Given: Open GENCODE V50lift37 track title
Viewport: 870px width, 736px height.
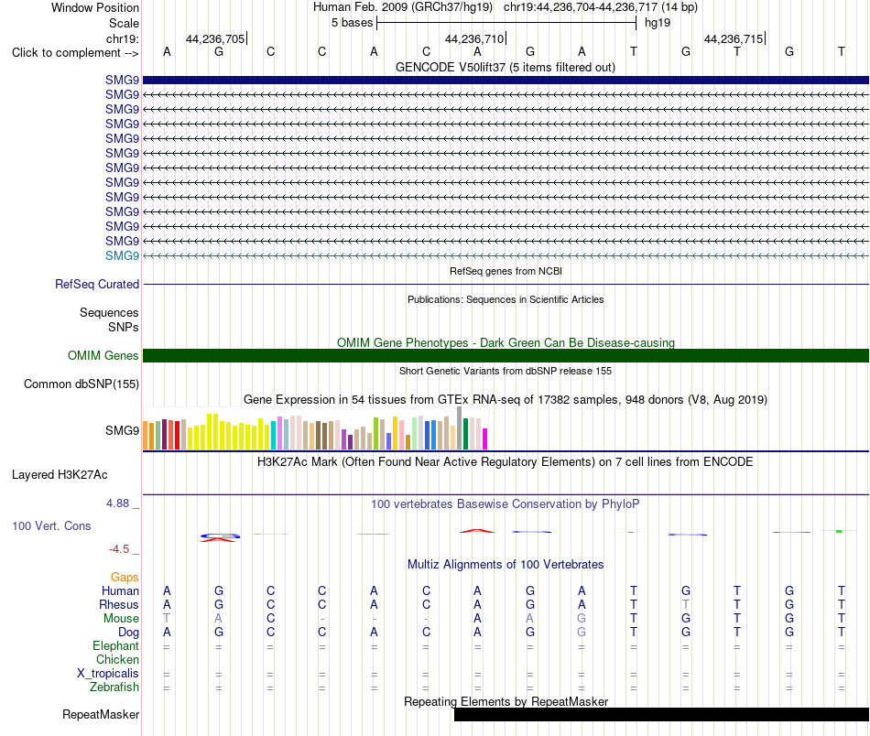Looking at the screenshot, I should tap(506, 67).
